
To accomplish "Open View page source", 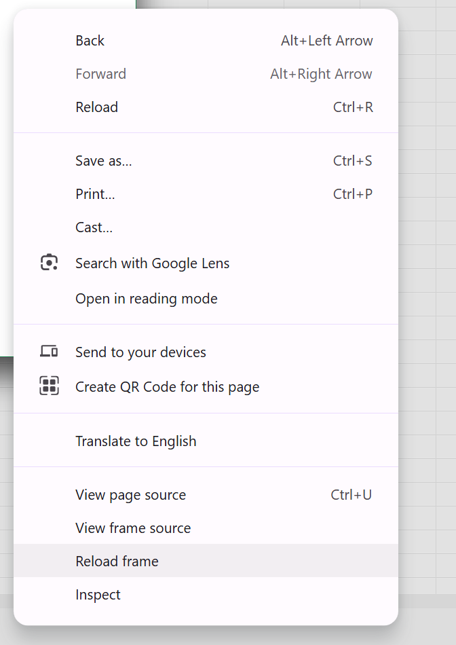I will point(206,494).
